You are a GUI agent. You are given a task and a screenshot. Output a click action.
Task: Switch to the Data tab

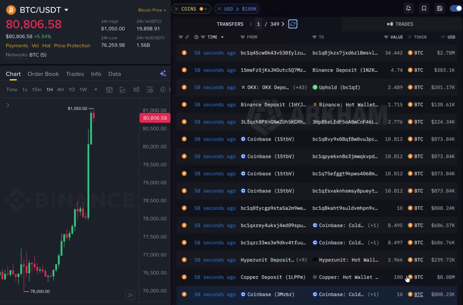point(115,74)
